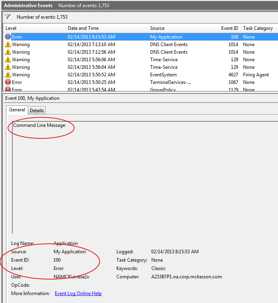Viewport: 278px width, 303px height.
Task: Select EventSystem source cell
Action: (x=163, y=75)
